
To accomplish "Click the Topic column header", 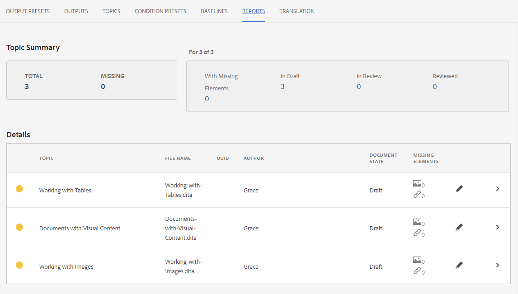I will [x=46, y=159].
